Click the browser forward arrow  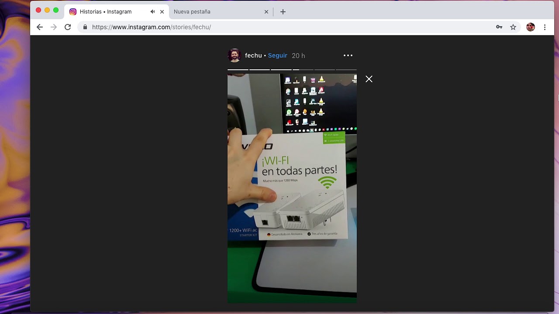point(54,27)
